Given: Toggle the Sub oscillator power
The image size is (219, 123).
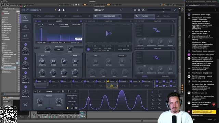Looking at the screenshot, I should click(36, 21).
